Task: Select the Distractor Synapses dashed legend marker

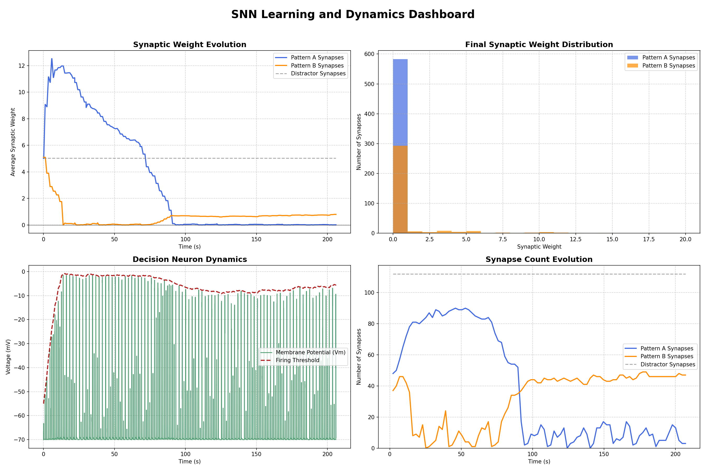Action: pos(282,74)
